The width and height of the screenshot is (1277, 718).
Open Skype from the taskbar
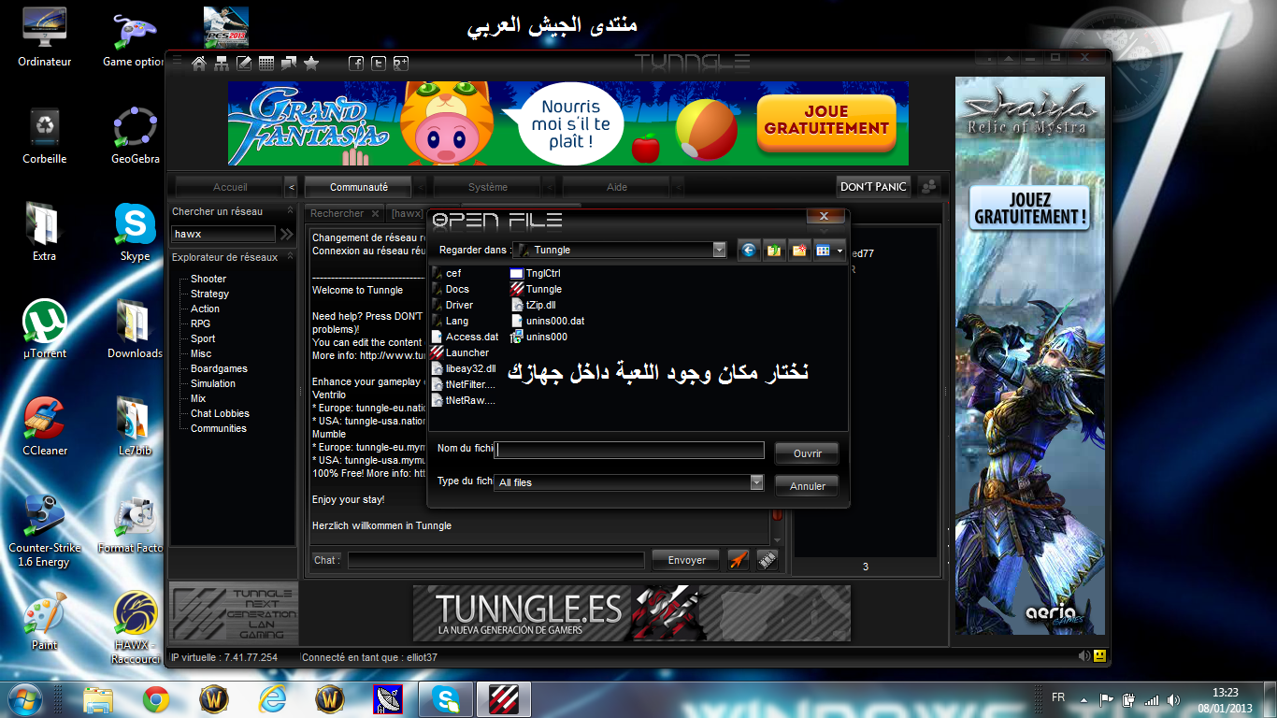446,698
